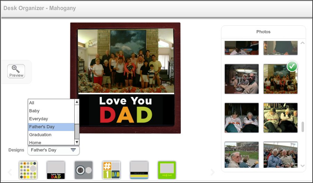Select the photo of man at kitchen table
313x183 pixels.
point(242,79)
